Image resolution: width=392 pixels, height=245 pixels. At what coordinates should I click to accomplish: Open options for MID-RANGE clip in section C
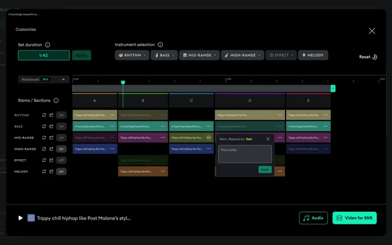(209, 138)
